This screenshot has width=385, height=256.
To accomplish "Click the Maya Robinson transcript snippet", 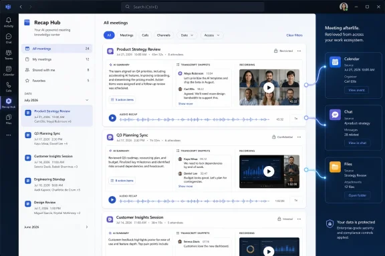I will point(204,77).
